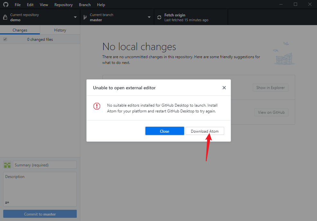Image resolution: width=317 pixels, height=221 pixels.
Task: Expand the Current repository dropdown arrow
Action: point(75,17)
